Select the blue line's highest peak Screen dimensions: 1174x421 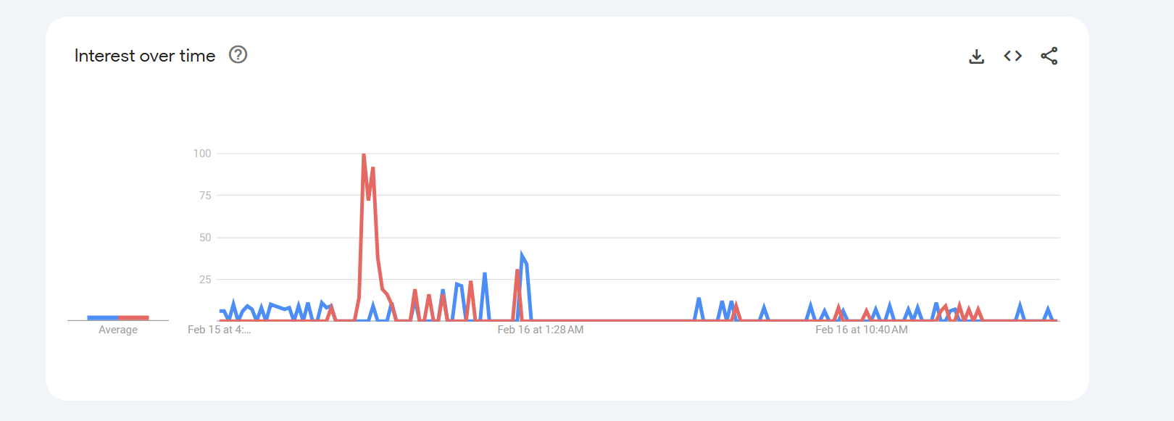point(522,256)
